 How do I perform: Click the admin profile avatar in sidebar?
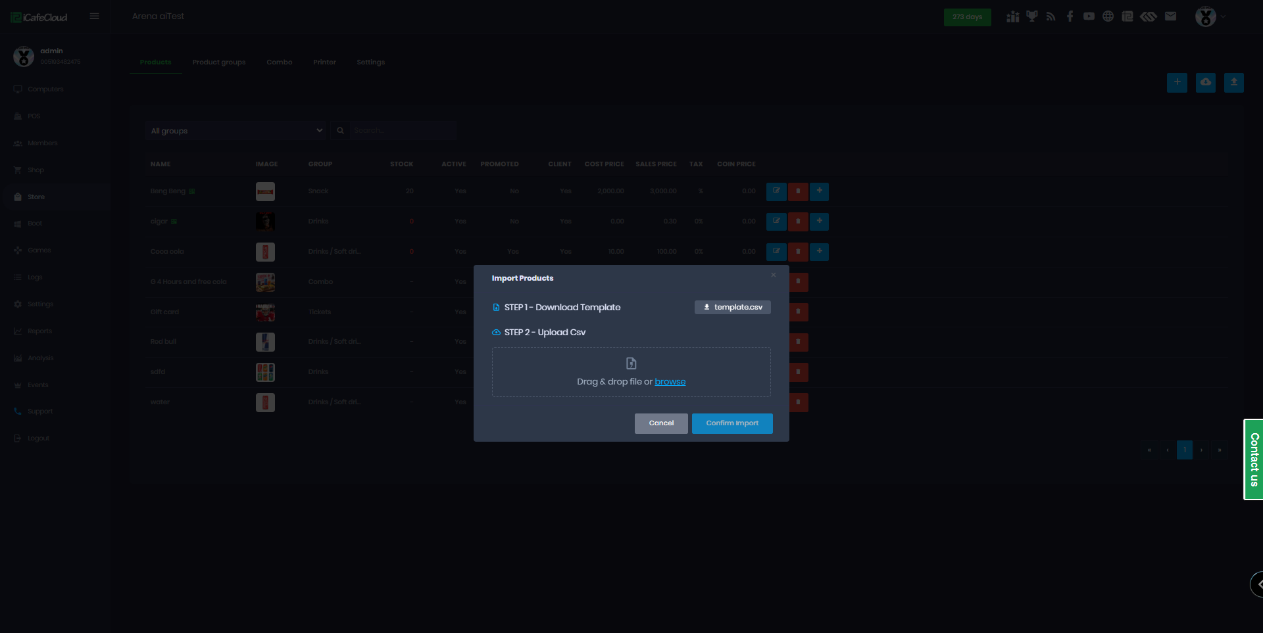(x=24, y=57)
